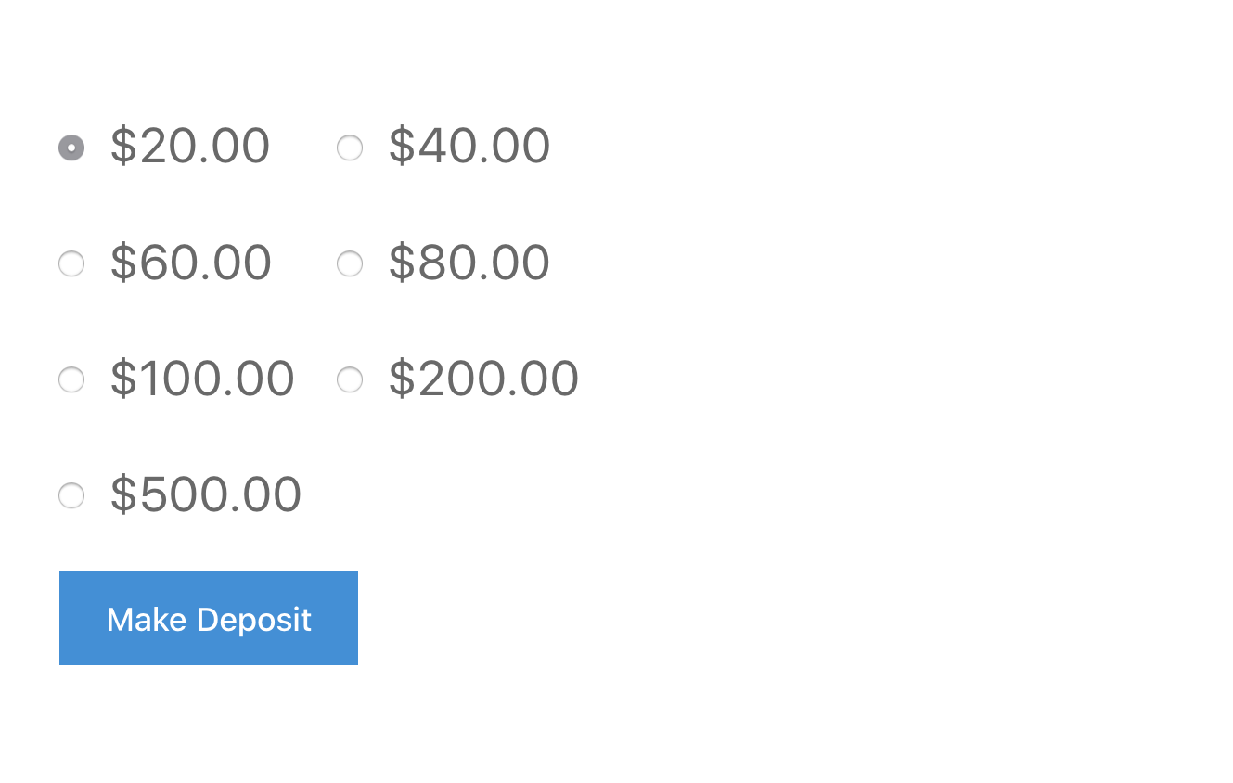Click the $80.00 amount label text
The height and width of the screenshot is (783, 1233).
(469, 263)
